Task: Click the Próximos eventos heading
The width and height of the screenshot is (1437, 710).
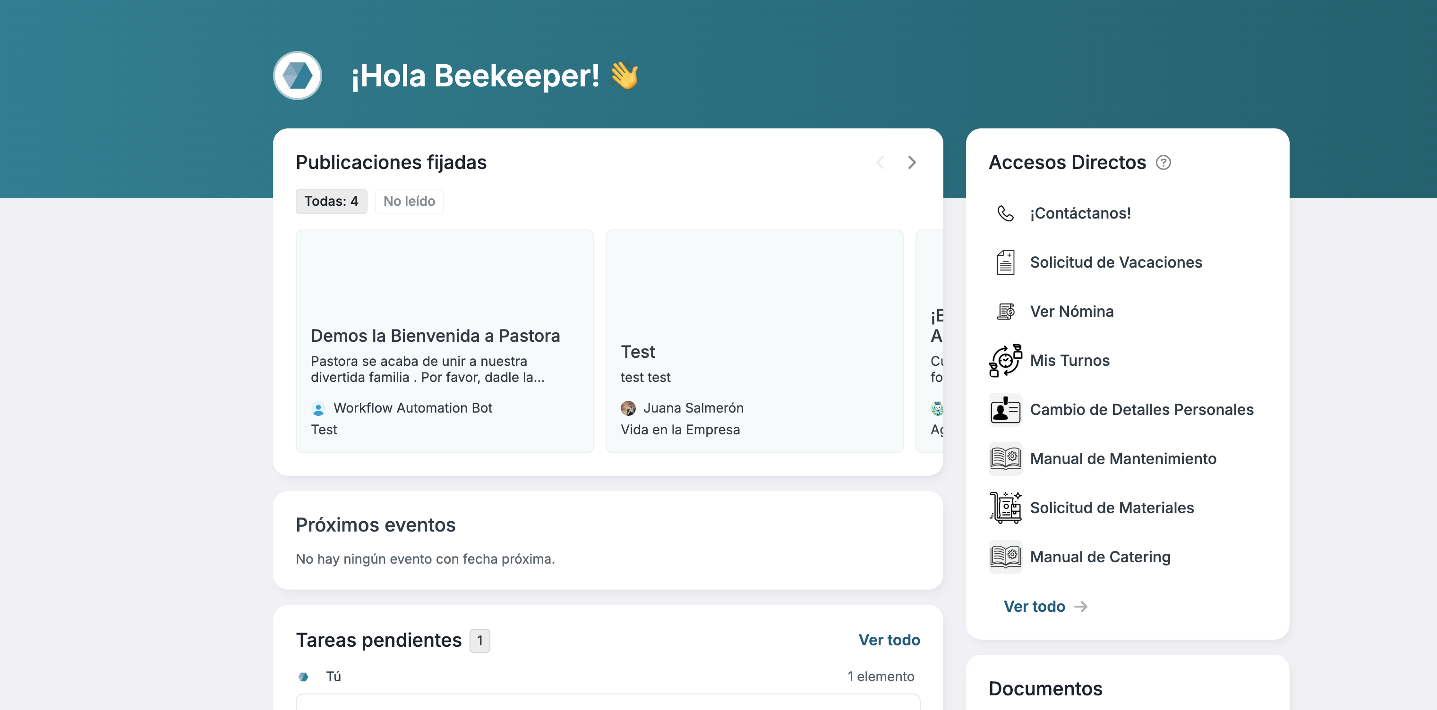Action: (x=376, y=525)
